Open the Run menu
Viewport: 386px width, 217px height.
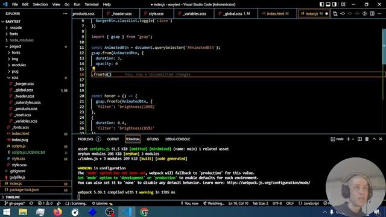[77, 4]
